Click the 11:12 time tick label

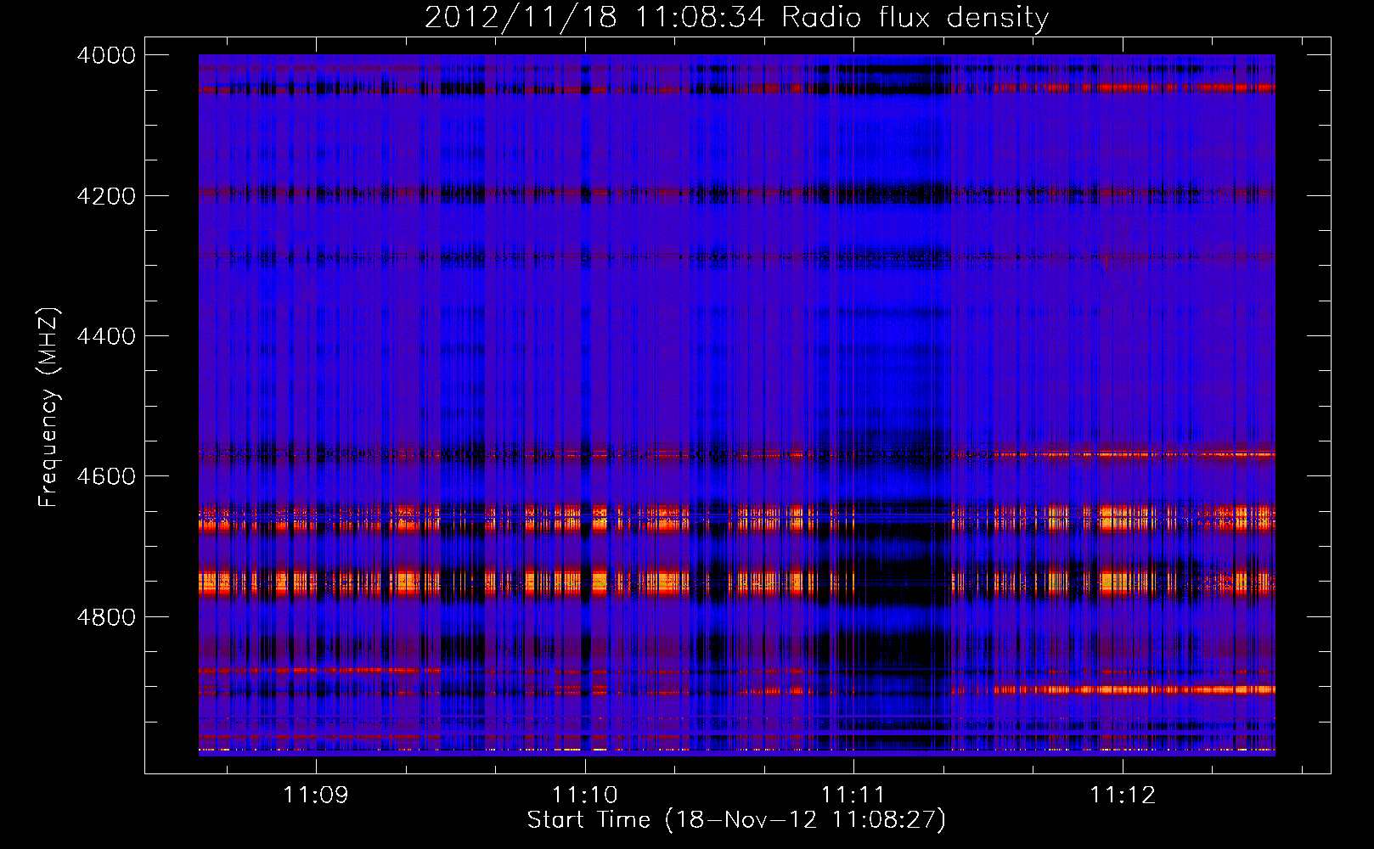[1123, 796]
